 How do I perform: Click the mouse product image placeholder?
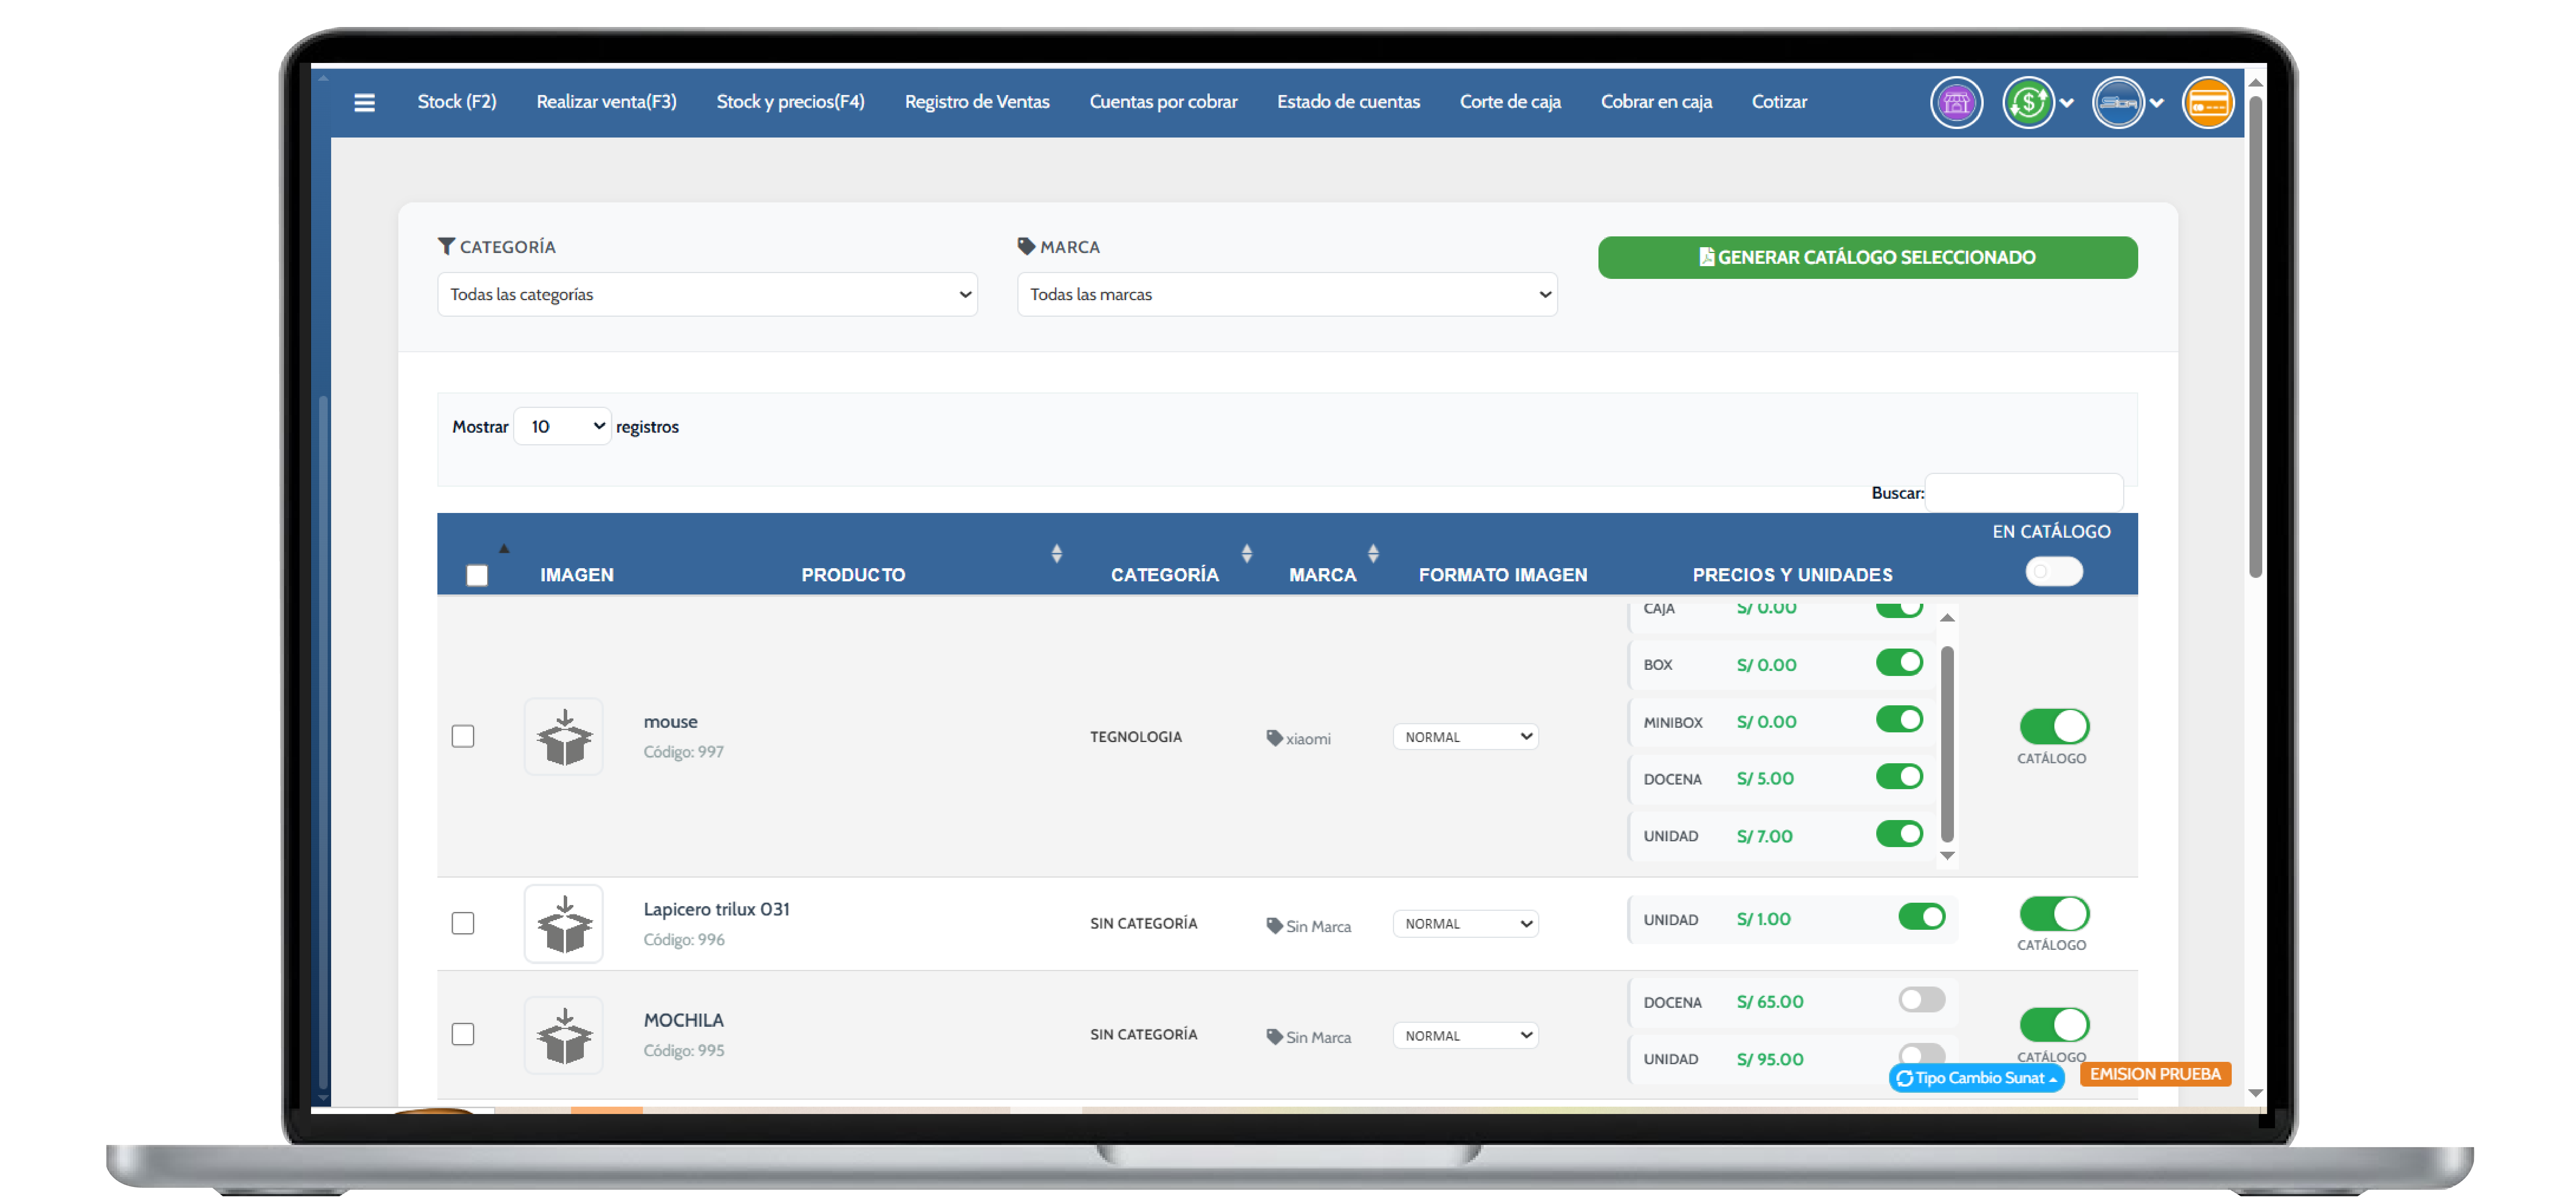coord(564,737)
